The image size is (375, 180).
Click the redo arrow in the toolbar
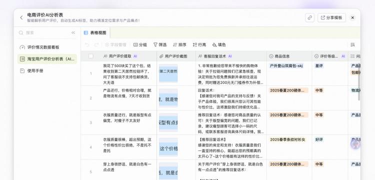(96, 44)
